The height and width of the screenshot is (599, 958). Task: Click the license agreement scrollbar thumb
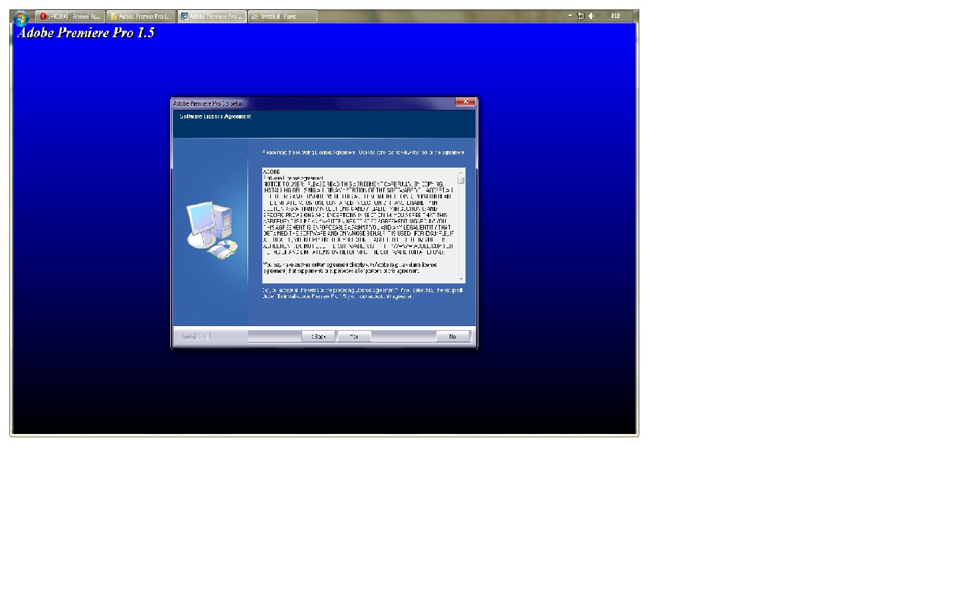462,180
